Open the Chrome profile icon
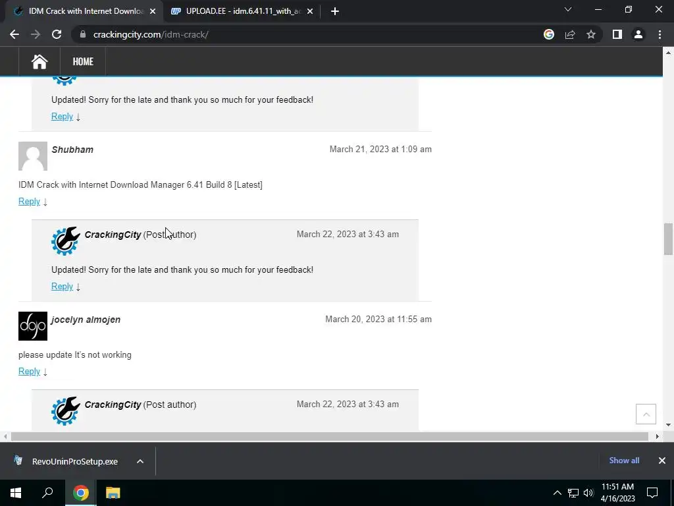Image resolution: width=674 pixels, height=506 pixels. pyautogui.click(x=638, y=34)
